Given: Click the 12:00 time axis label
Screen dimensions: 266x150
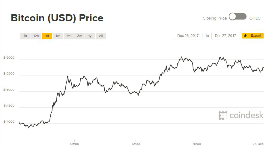Looking at the screenshot, I should coord(136,144).
